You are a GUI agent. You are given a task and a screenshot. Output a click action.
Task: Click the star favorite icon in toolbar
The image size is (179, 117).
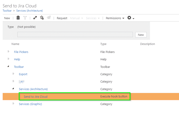[x=42, y=18]
